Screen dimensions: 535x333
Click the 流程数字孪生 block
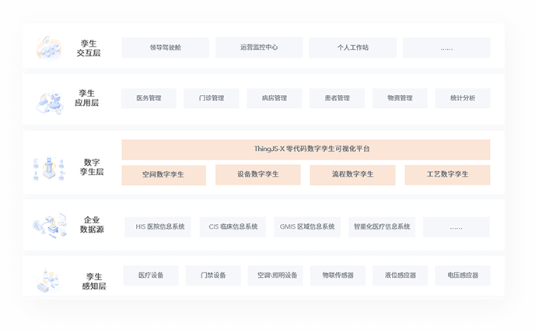pos(352,174)
